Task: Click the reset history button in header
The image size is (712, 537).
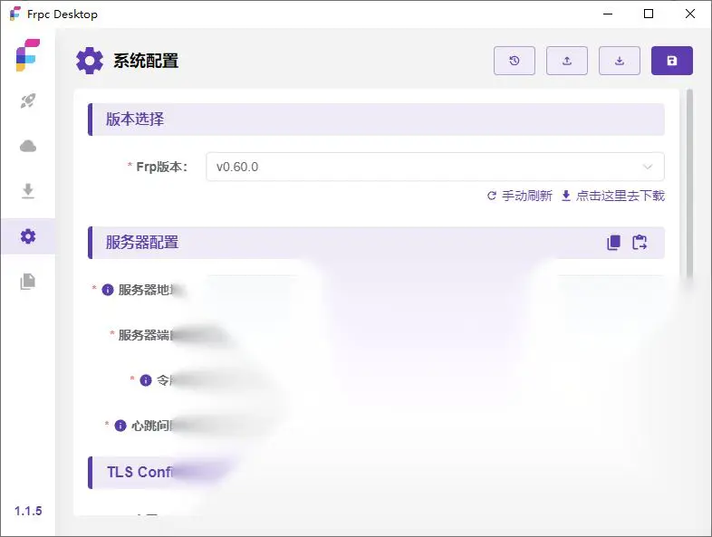Action: click(x=514, y=61)
